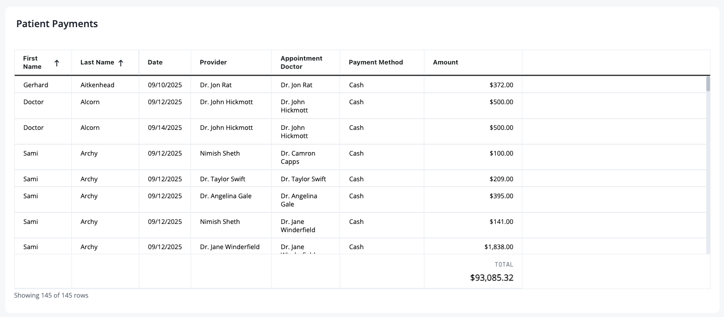Viewport: 724px width, 317px height.
Task: Click the $141.00 amount cell
Action: point(473,225)
